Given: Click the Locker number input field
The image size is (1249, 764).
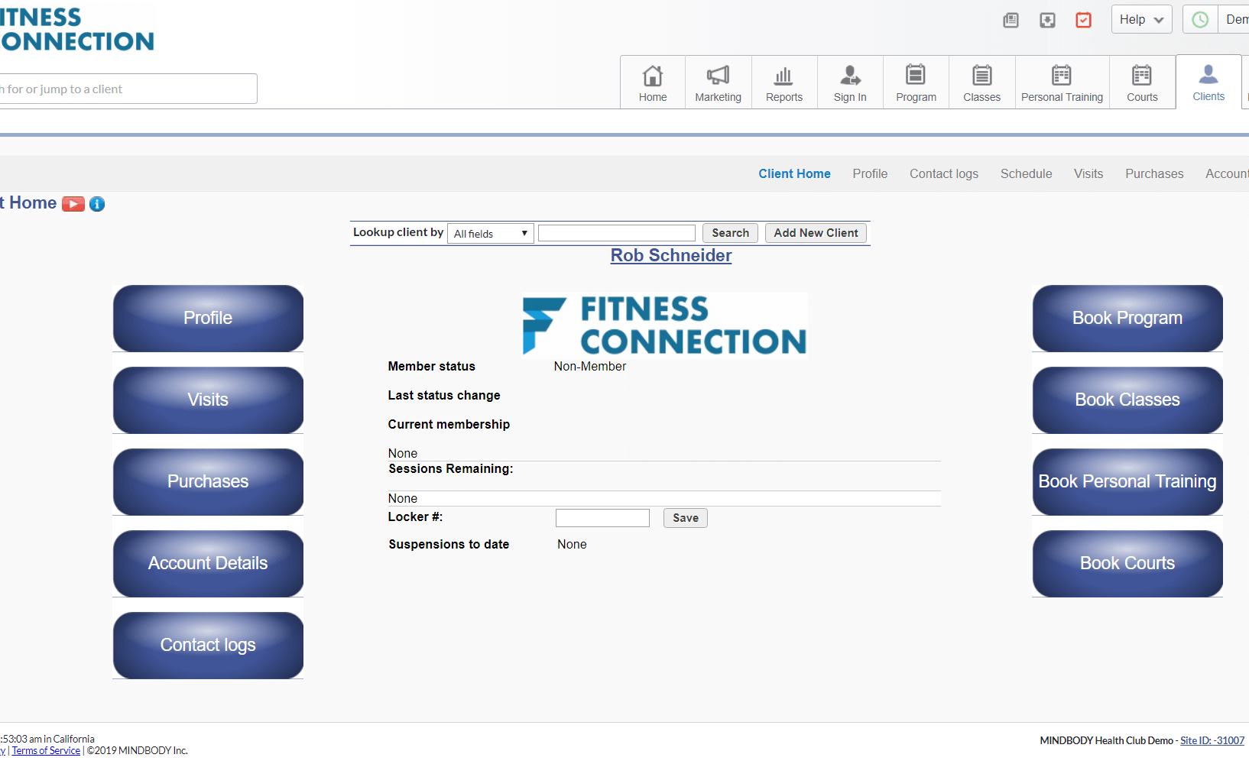Looking at the screenshot, I should coord(602,518).
